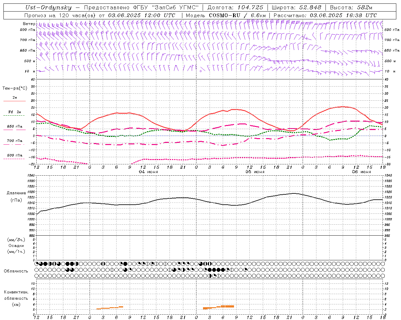This screenshot has width=401, height=320.
Task: Click the '500 м' wind level label on left
Action: click(30, 61)
